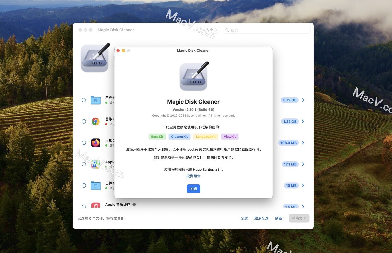Viewport: 392px width, 253px height.
Task: Expand the 17.1 MB row chevron
Action: 303,164
